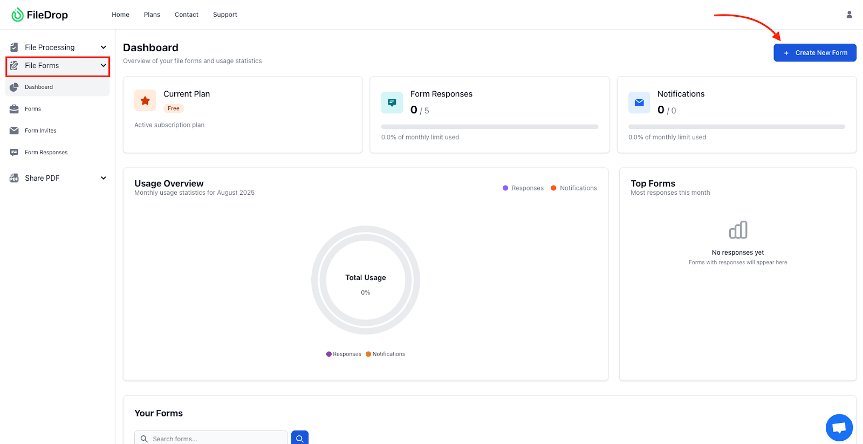Open Support in top navigation
This screenshot has width=863, height=444.
pos(225,15)
